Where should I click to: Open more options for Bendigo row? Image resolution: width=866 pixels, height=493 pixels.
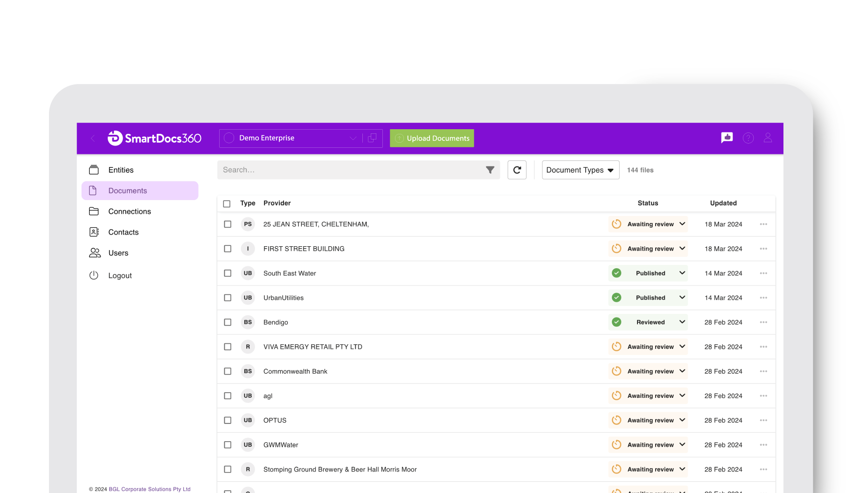[x=763, y=322]
